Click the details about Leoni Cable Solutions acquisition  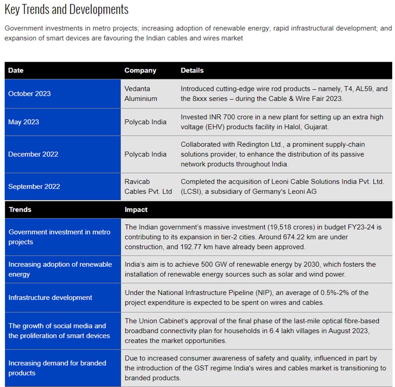[x=282, y=187]
